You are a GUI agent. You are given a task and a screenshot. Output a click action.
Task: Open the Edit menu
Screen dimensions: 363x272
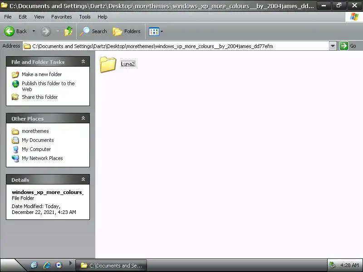coord(23,17)
